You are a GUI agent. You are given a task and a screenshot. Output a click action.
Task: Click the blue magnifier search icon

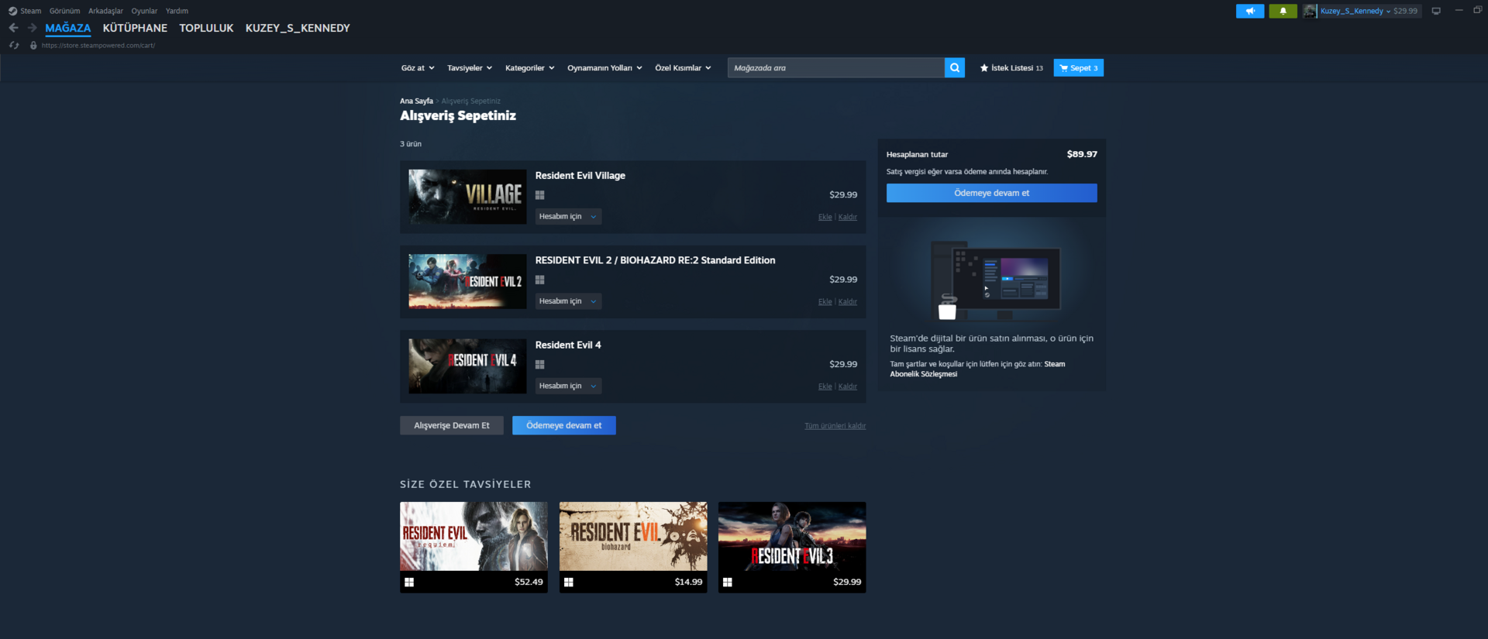tap(955, 68)
